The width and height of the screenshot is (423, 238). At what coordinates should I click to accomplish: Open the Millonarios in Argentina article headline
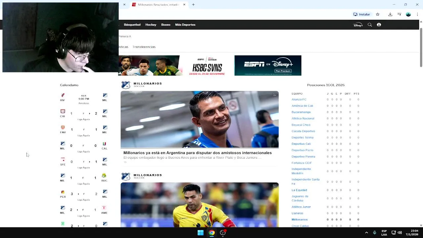198,153
